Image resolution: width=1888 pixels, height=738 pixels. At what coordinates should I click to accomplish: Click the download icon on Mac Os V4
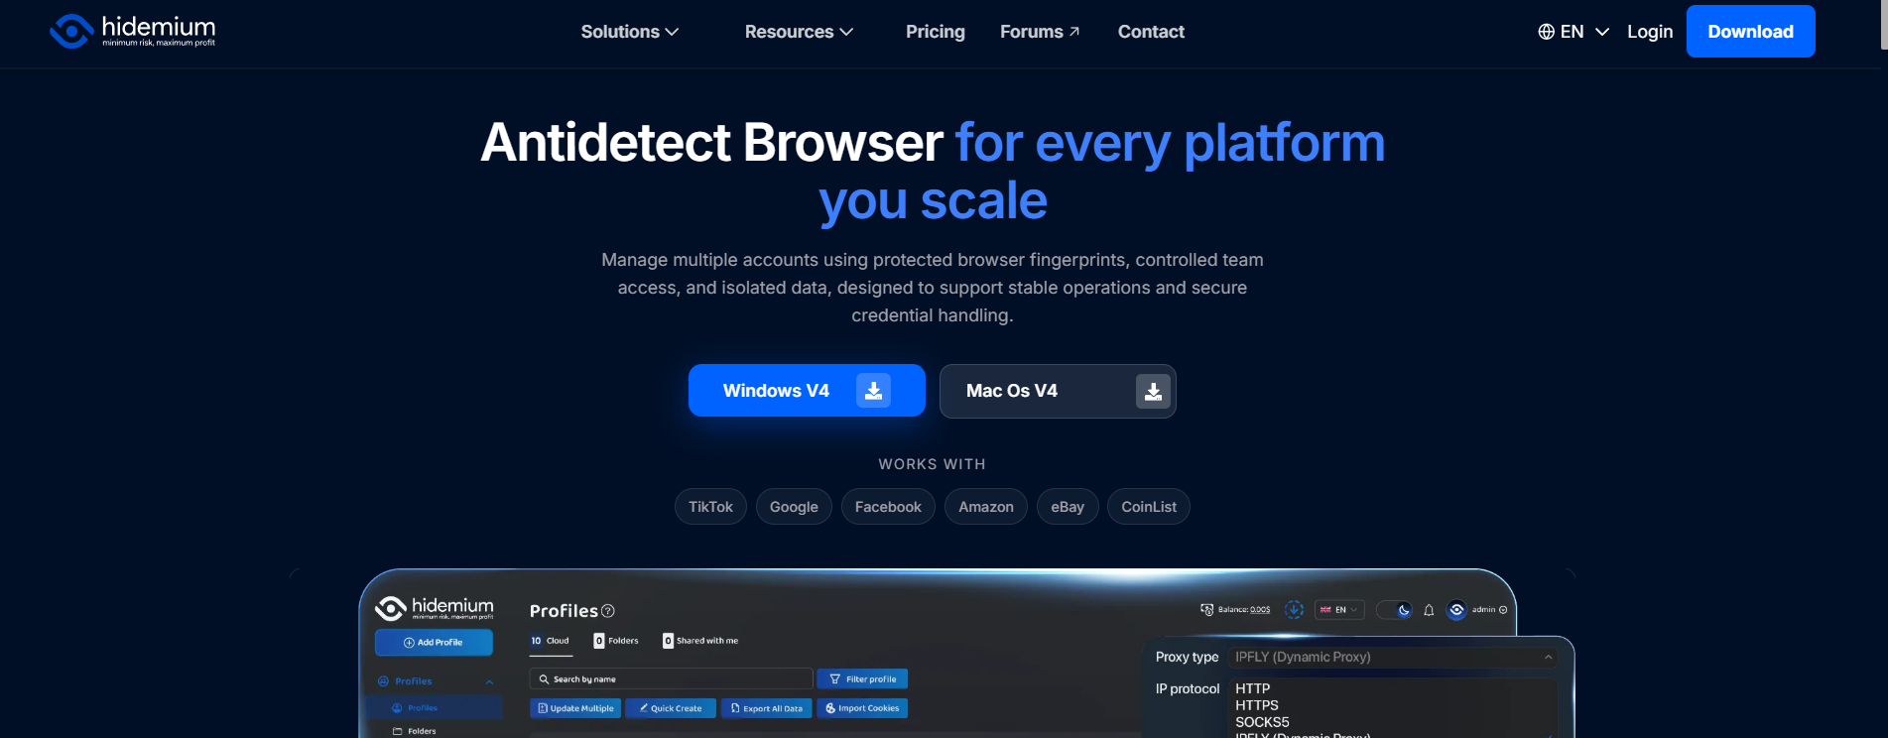(x=1153, y=392)
